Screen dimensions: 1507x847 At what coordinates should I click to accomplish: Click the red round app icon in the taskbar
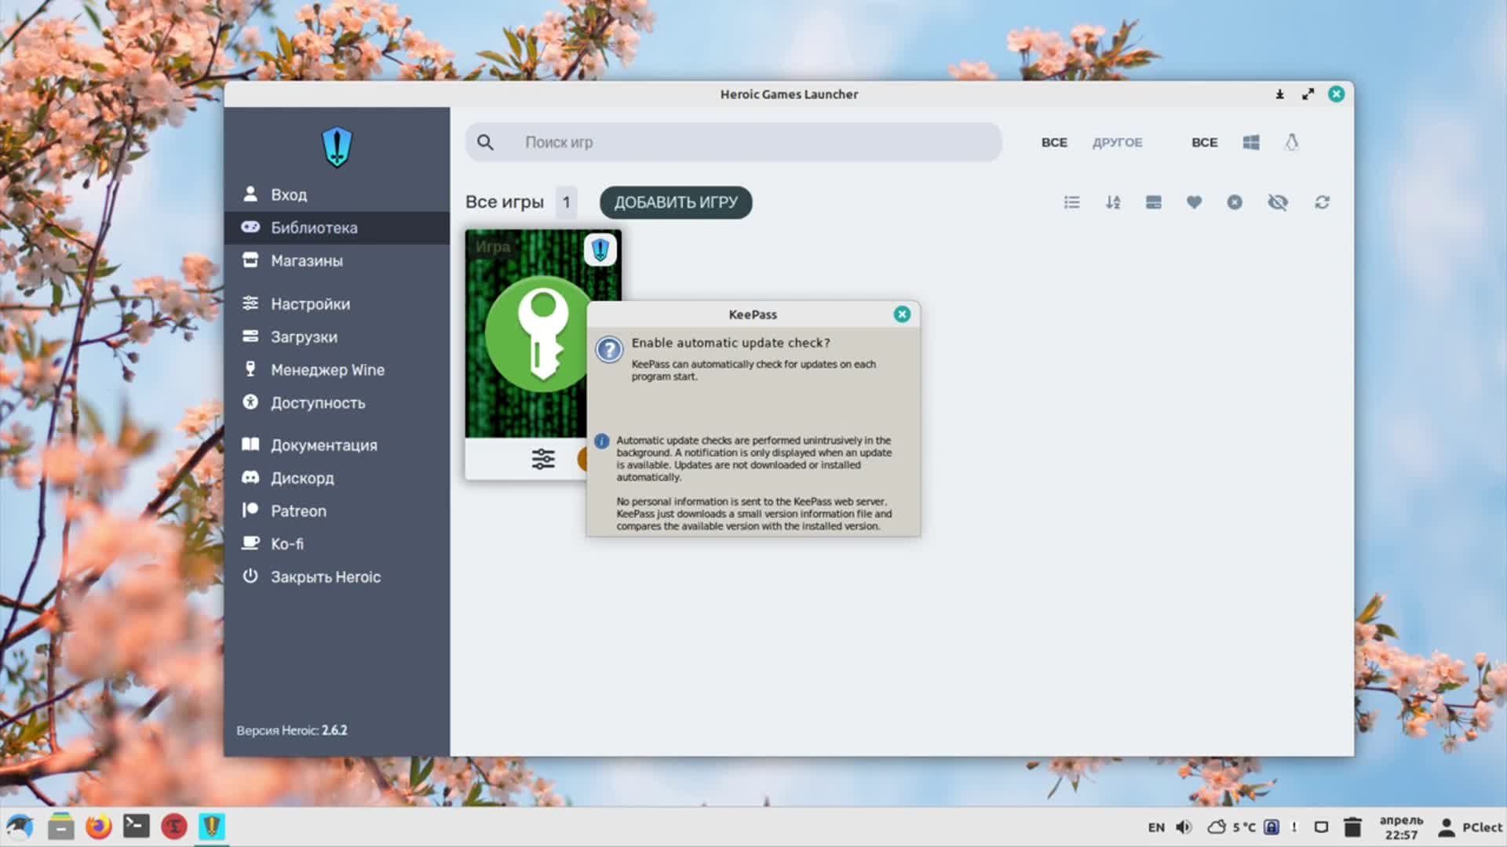(x=173, y=827)
